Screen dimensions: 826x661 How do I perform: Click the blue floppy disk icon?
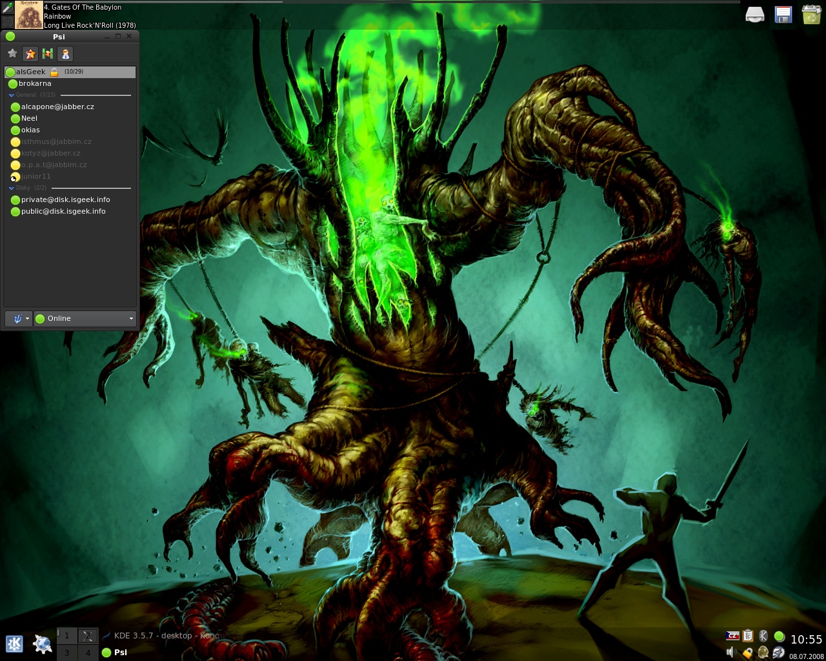(x=783, y=15)
